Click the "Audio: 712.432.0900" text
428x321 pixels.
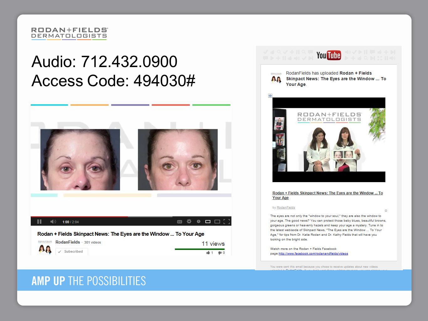click(x=104, y=61)
